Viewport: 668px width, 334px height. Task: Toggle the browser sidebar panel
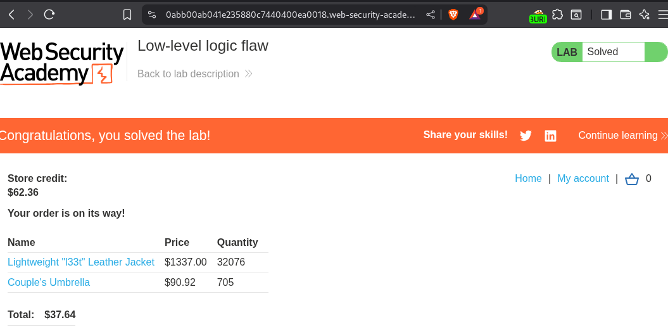click(606, 14)
